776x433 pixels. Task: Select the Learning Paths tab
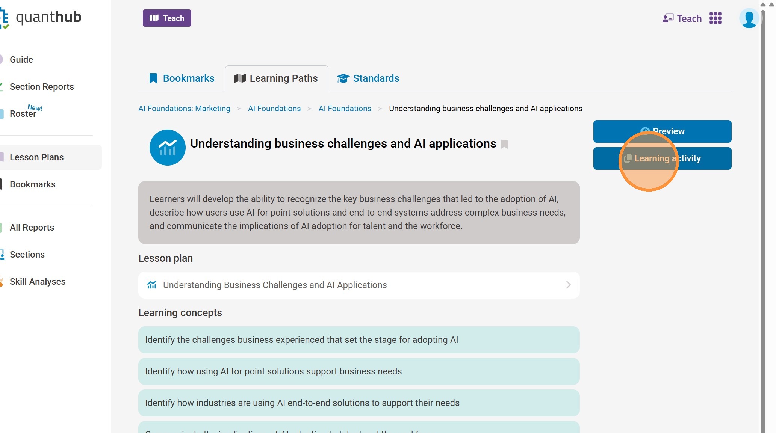pyautogui.click(x=277, y=78)
